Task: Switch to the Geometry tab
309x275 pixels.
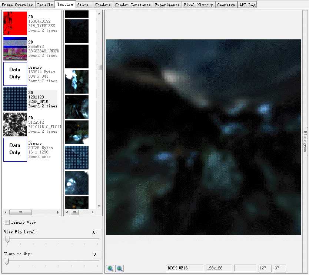Action: (x=226, y=5)
